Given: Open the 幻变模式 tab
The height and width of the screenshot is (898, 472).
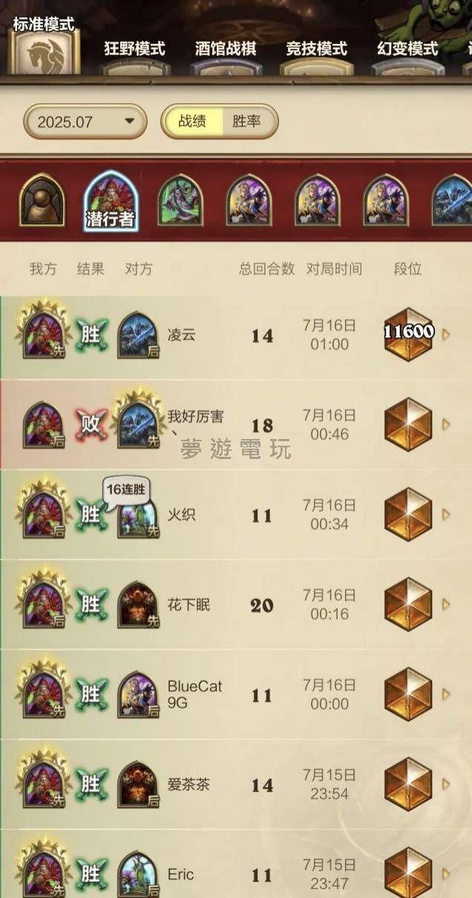Looking at the screenshot, I should (407, 50).
